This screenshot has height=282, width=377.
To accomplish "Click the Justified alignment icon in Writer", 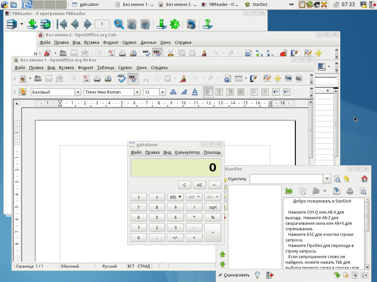I will tap(241, 92).
